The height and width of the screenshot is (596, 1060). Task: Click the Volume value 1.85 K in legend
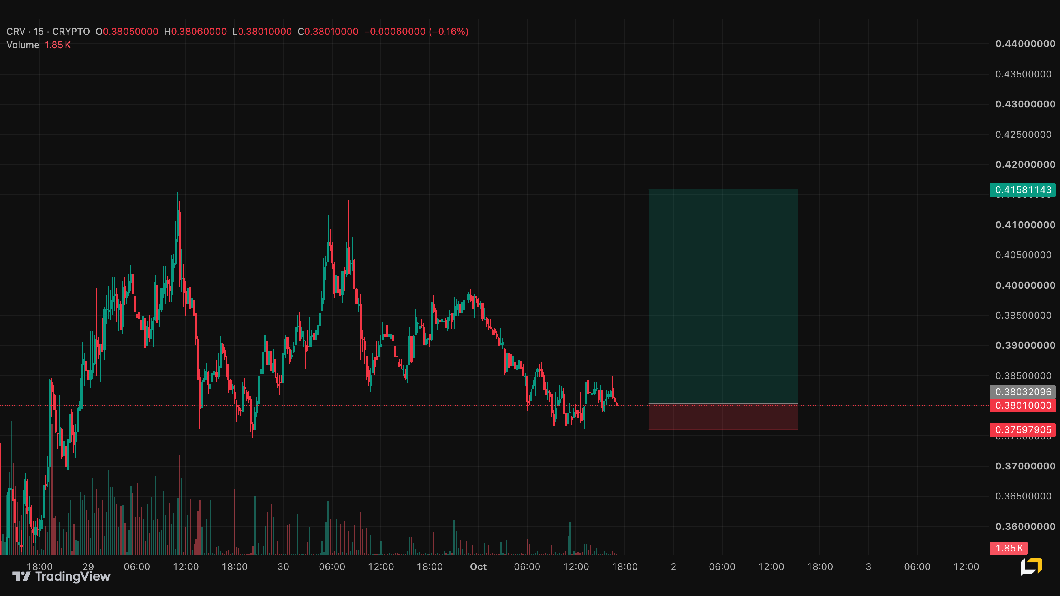[x=58, y=45]
